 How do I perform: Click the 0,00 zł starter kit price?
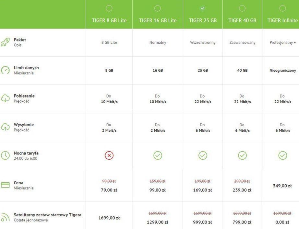point(282,222)
